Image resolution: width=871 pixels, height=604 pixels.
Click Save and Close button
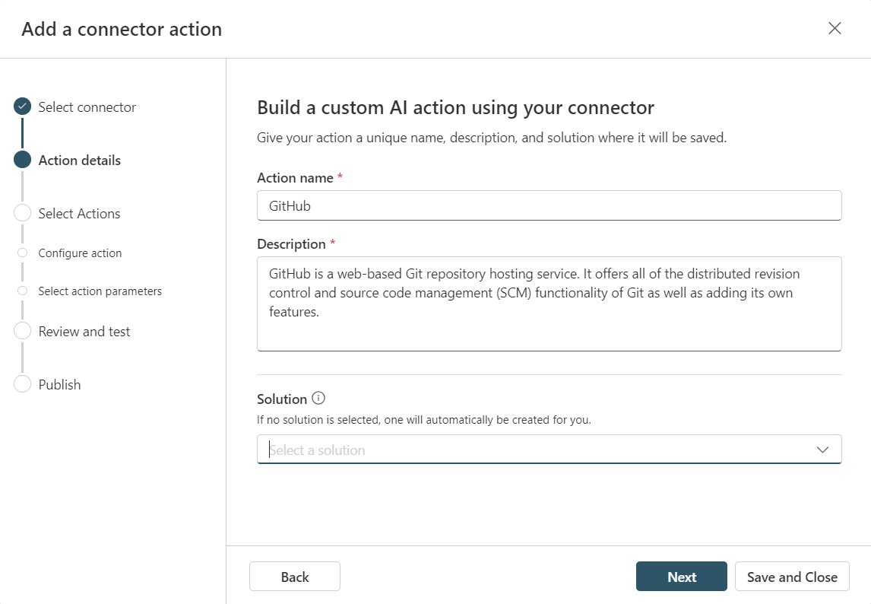tap(792, 577)
